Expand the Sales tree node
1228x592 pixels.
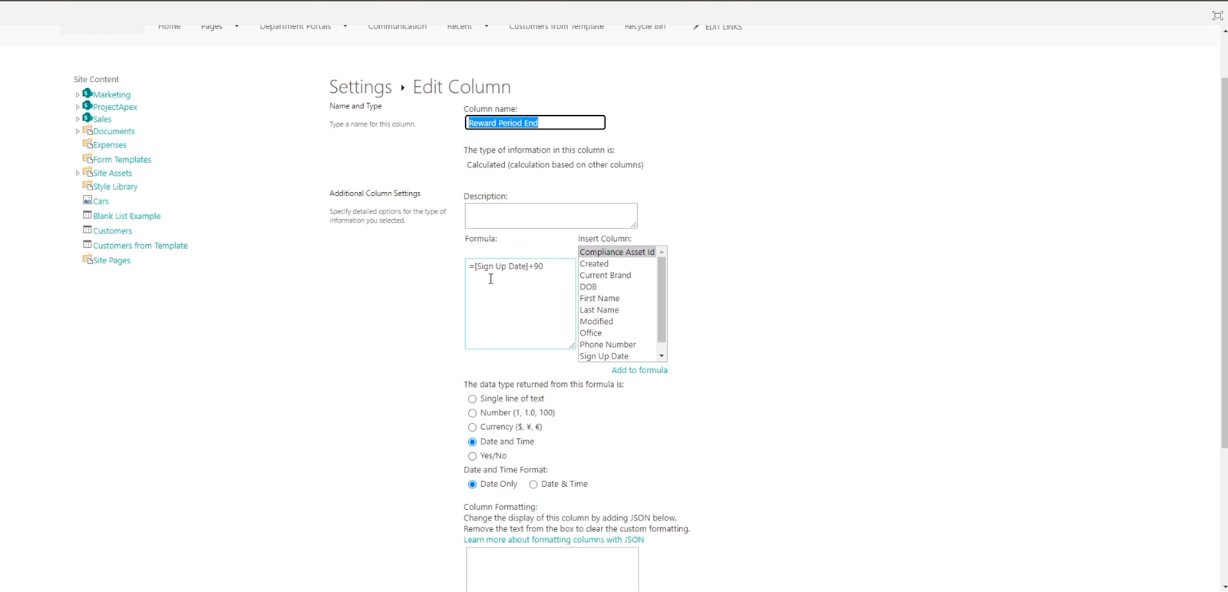tap(78, 120)
